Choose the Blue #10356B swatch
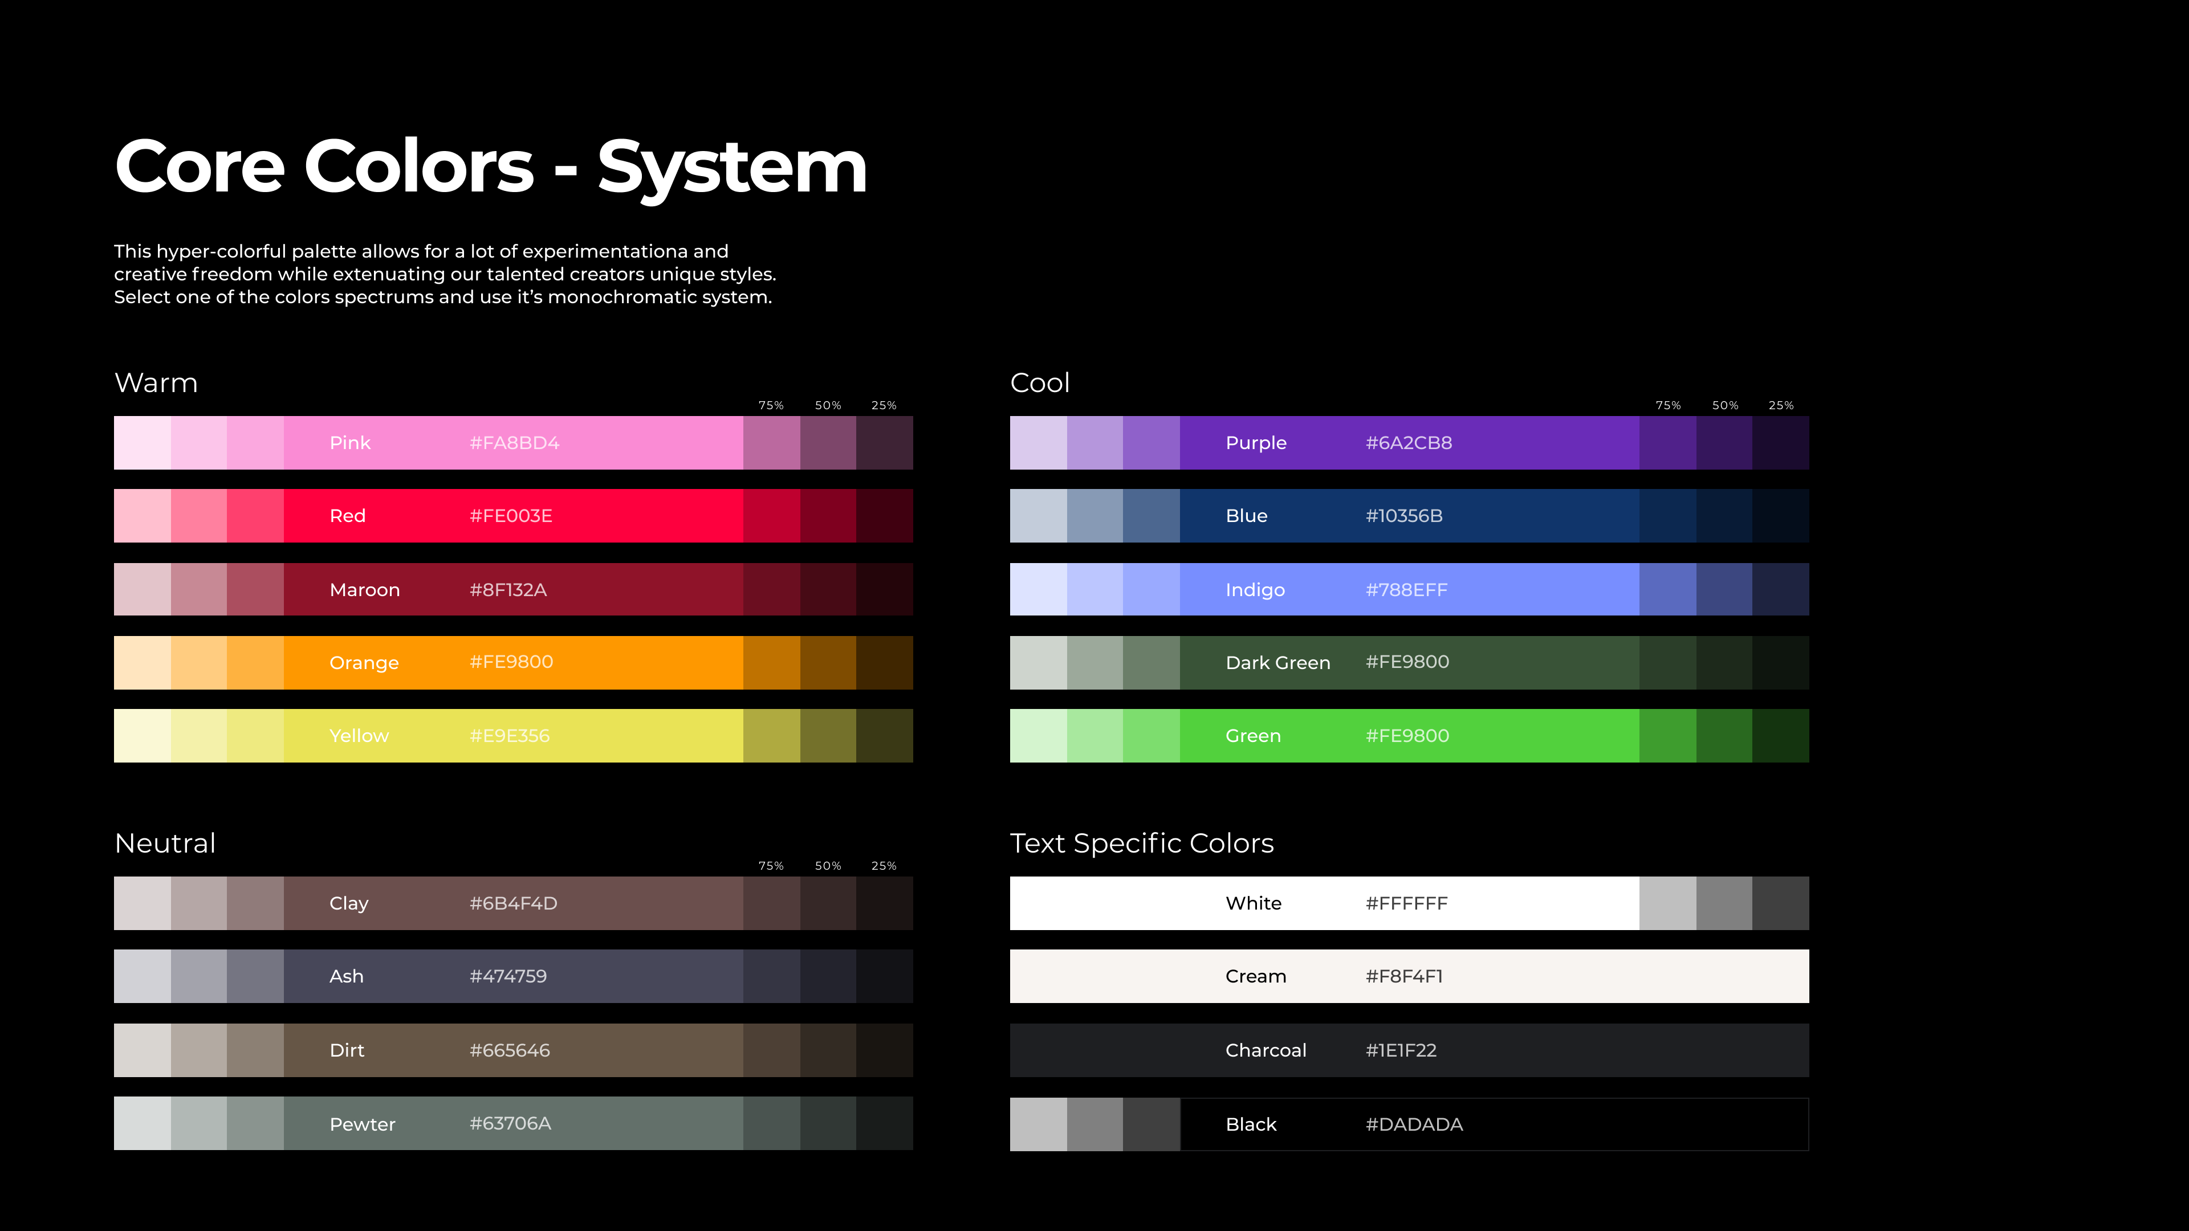This screenshot has width=2189, height=1231. [1409, 516]
